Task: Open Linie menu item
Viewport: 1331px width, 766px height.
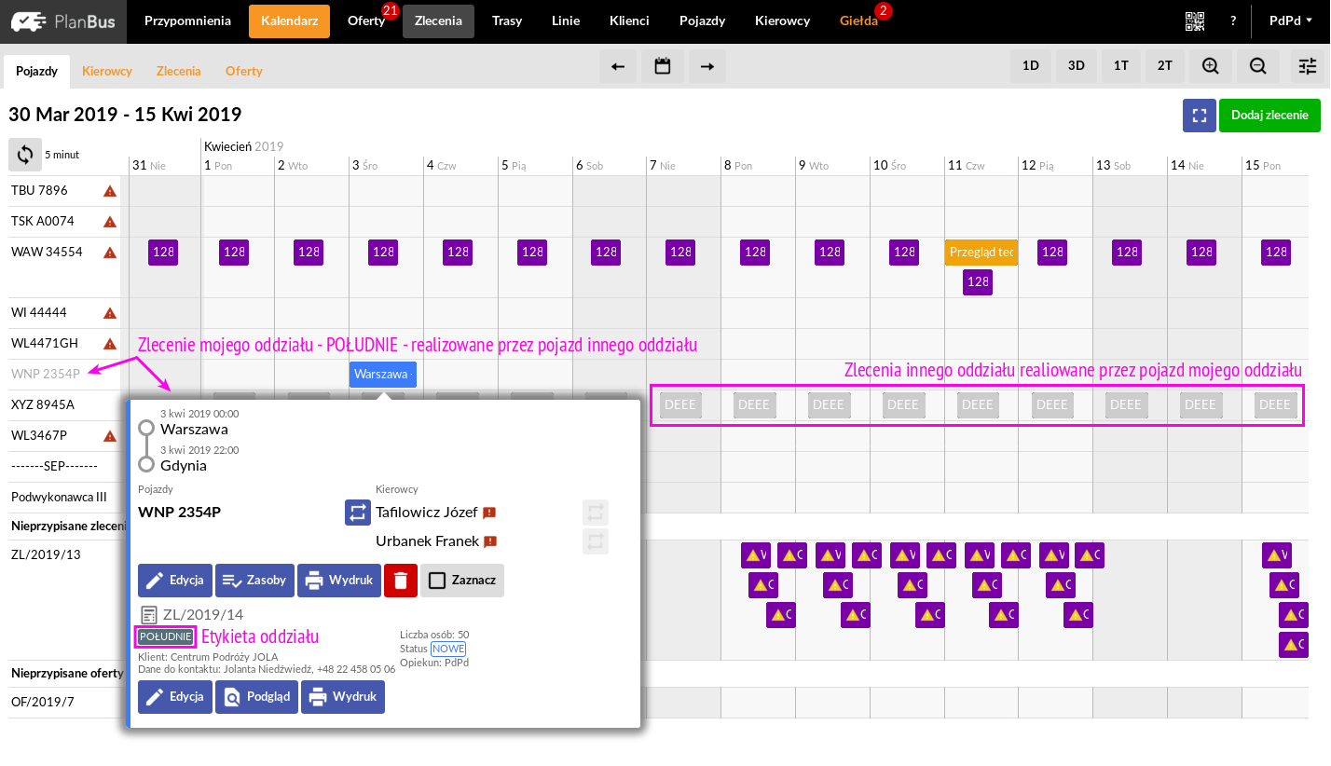Action: point(566,21)
